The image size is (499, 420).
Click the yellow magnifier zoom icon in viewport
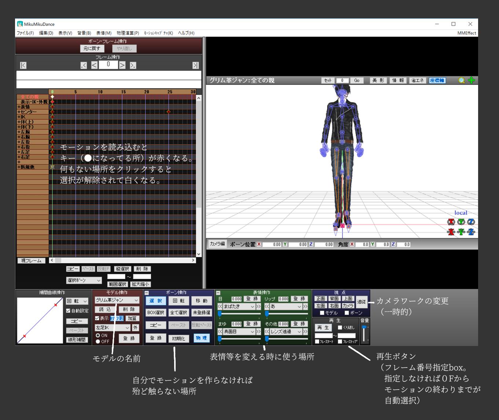tap(462, 80)
